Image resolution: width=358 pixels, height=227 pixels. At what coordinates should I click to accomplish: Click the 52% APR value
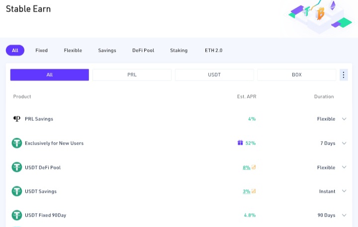(x=251, y=143)
